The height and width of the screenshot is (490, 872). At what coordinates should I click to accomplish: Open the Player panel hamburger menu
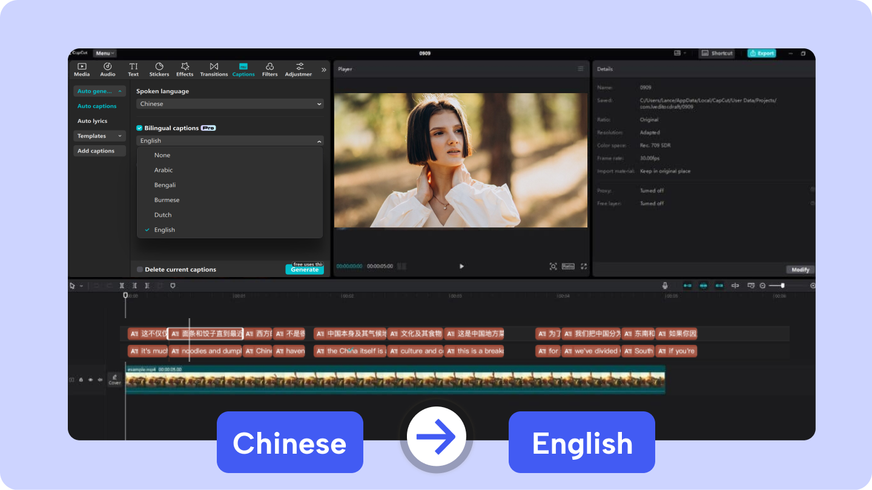tap(581, 69)
